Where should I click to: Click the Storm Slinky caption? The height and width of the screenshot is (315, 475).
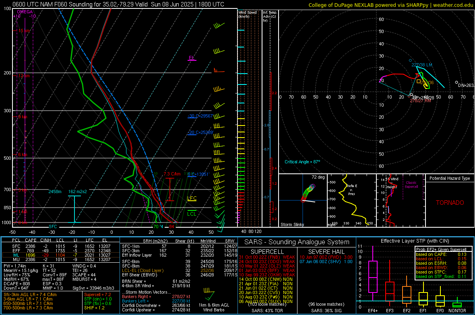292,224
